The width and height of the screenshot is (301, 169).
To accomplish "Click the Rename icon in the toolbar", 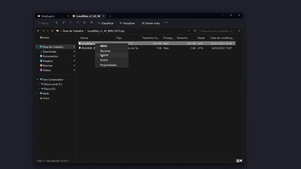I will [x=78, y=23].
